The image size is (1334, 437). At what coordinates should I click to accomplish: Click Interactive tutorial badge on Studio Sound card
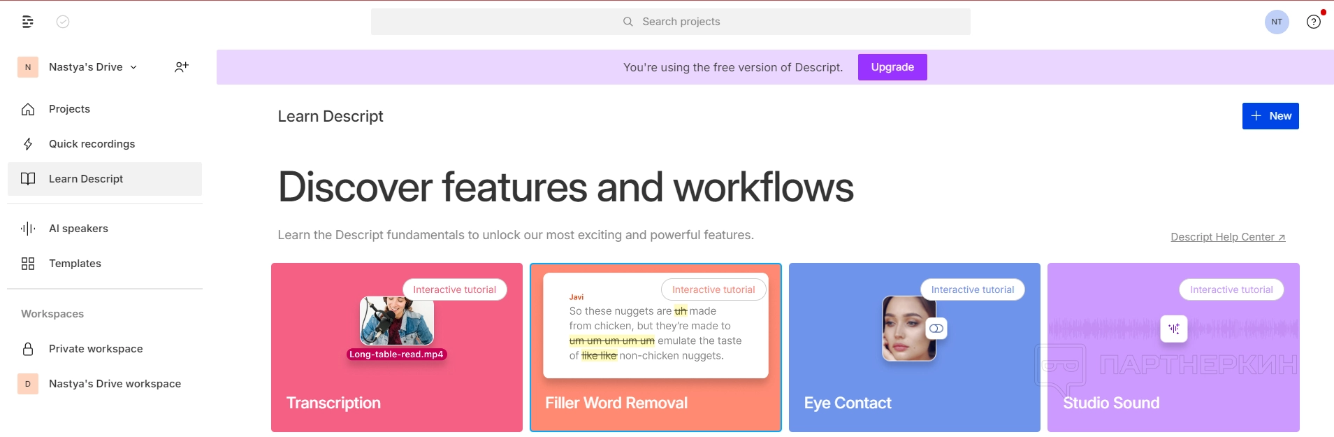tap(1231, 289)
